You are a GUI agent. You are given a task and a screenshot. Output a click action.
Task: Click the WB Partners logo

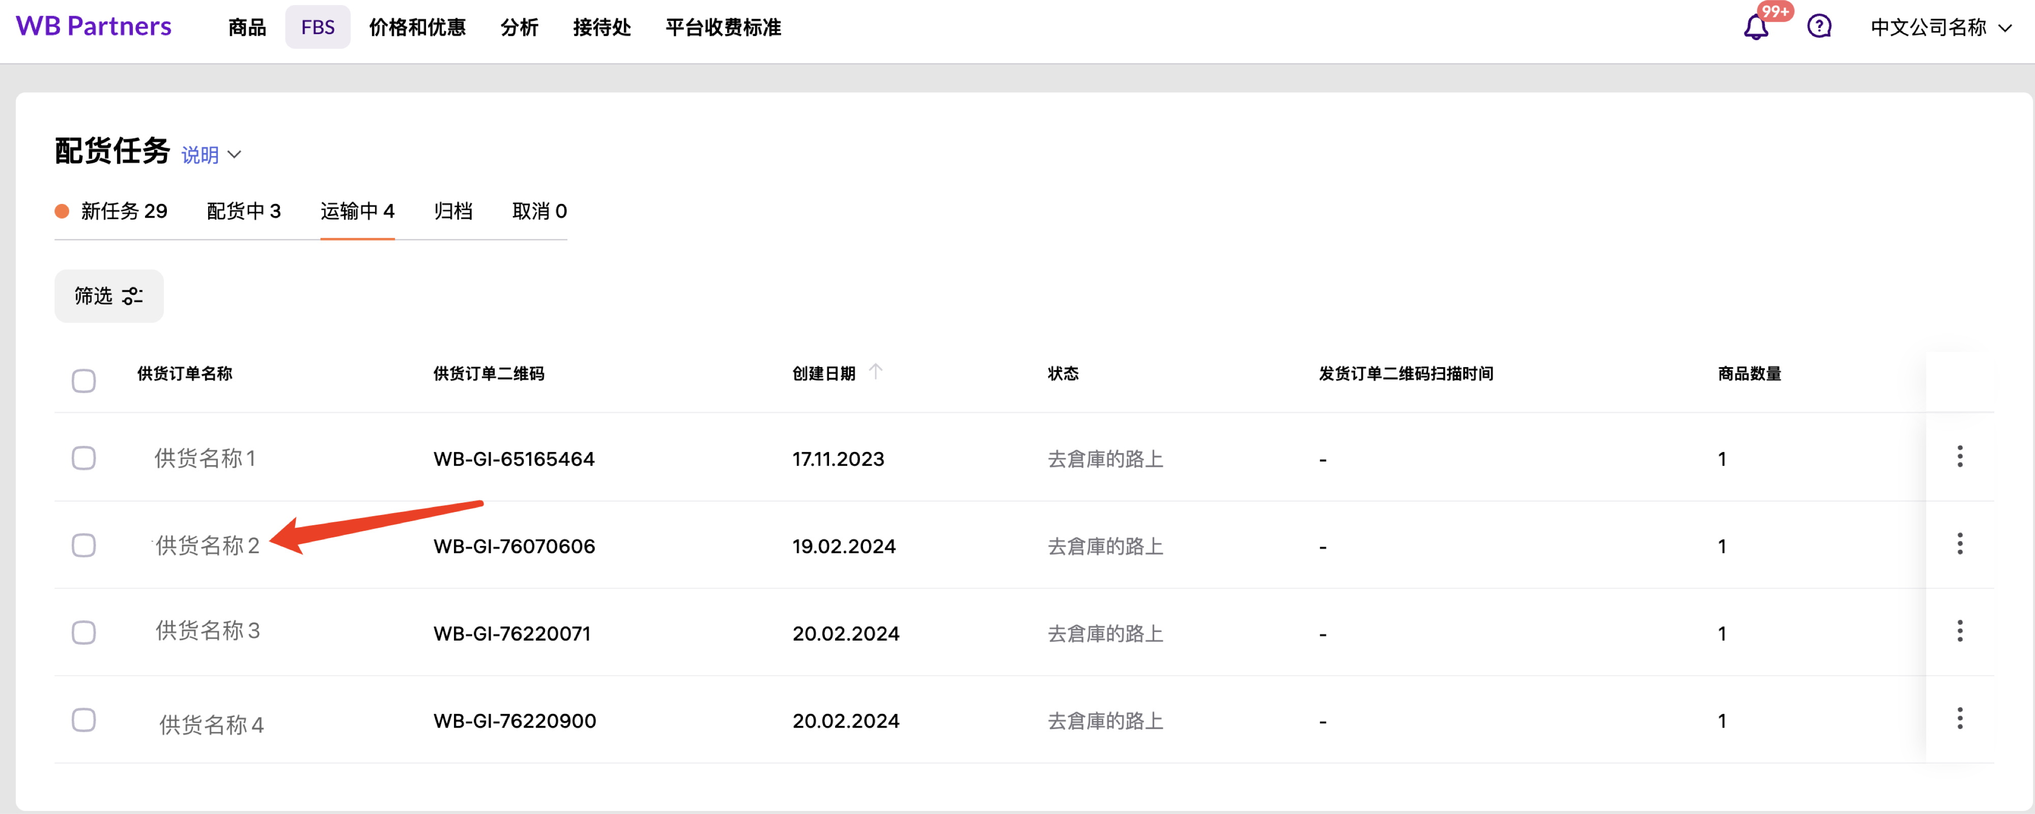pos(93,26)
